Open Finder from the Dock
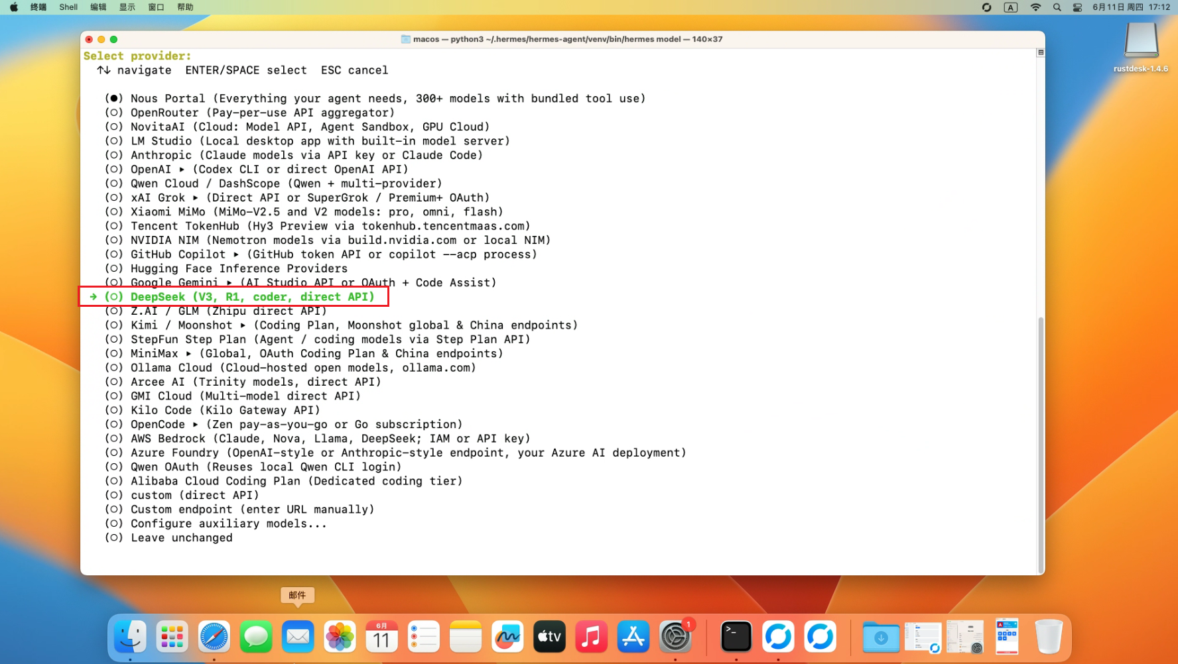Screen dimensions: 1178x664 click(130, 637)
